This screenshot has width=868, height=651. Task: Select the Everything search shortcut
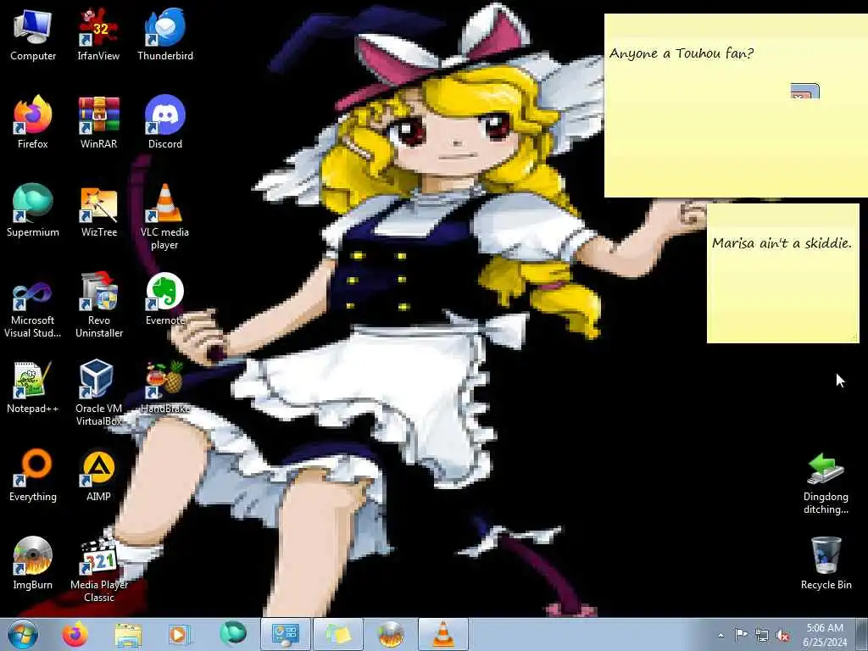coord(33,476)
